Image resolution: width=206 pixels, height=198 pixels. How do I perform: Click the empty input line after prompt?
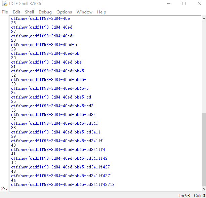[105, 189]
